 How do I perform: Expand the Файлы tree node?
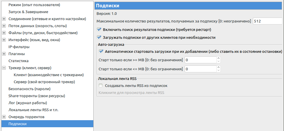pos(4,33)
